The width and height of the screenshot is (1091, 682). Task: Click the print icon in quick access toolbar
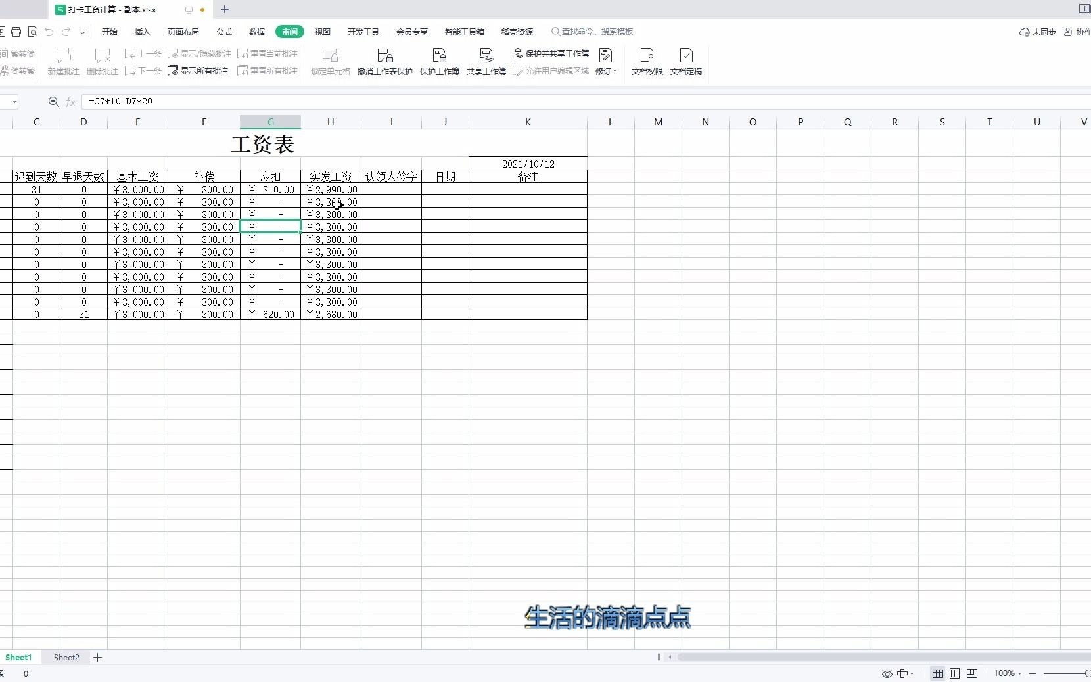[x=16, y=32]
